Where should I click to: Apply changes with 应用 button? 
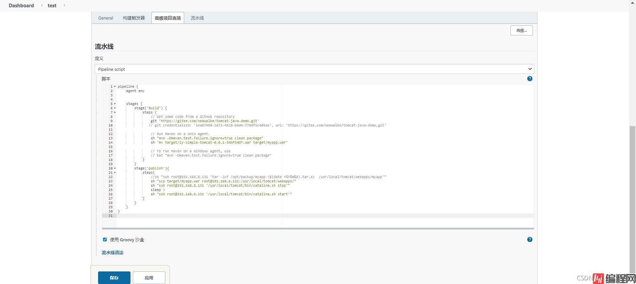point(149,278)
